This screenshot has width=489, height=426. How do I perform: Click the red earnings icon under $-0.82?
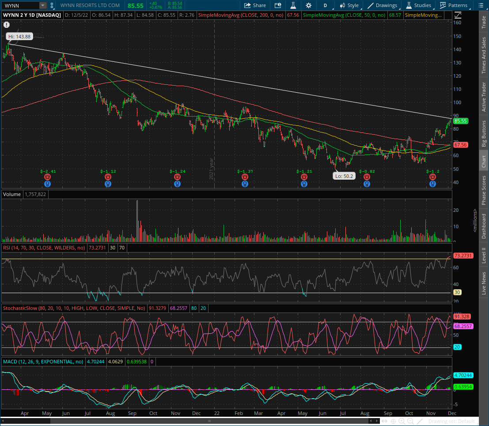(367, 177)
